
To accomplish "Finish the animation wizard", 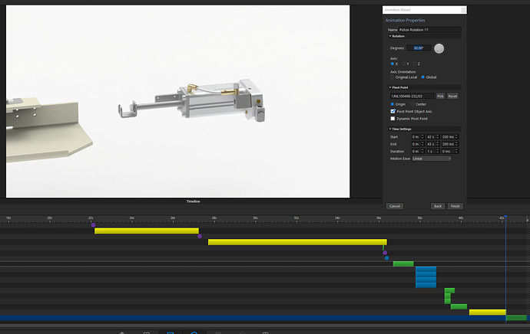I will click(x=455, y=206).
